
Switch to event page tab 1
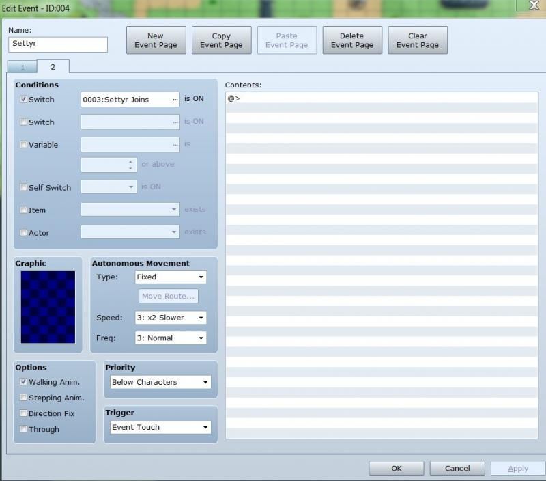[22, 67]
